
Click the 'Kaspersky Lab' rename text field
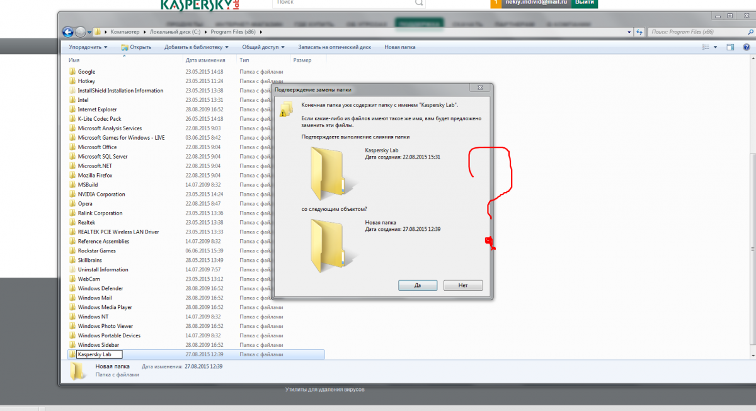pos(100,354)
